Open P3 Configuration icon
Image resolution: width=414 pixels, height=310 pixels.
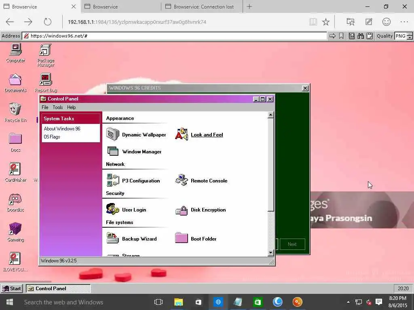tap(113, 180)
